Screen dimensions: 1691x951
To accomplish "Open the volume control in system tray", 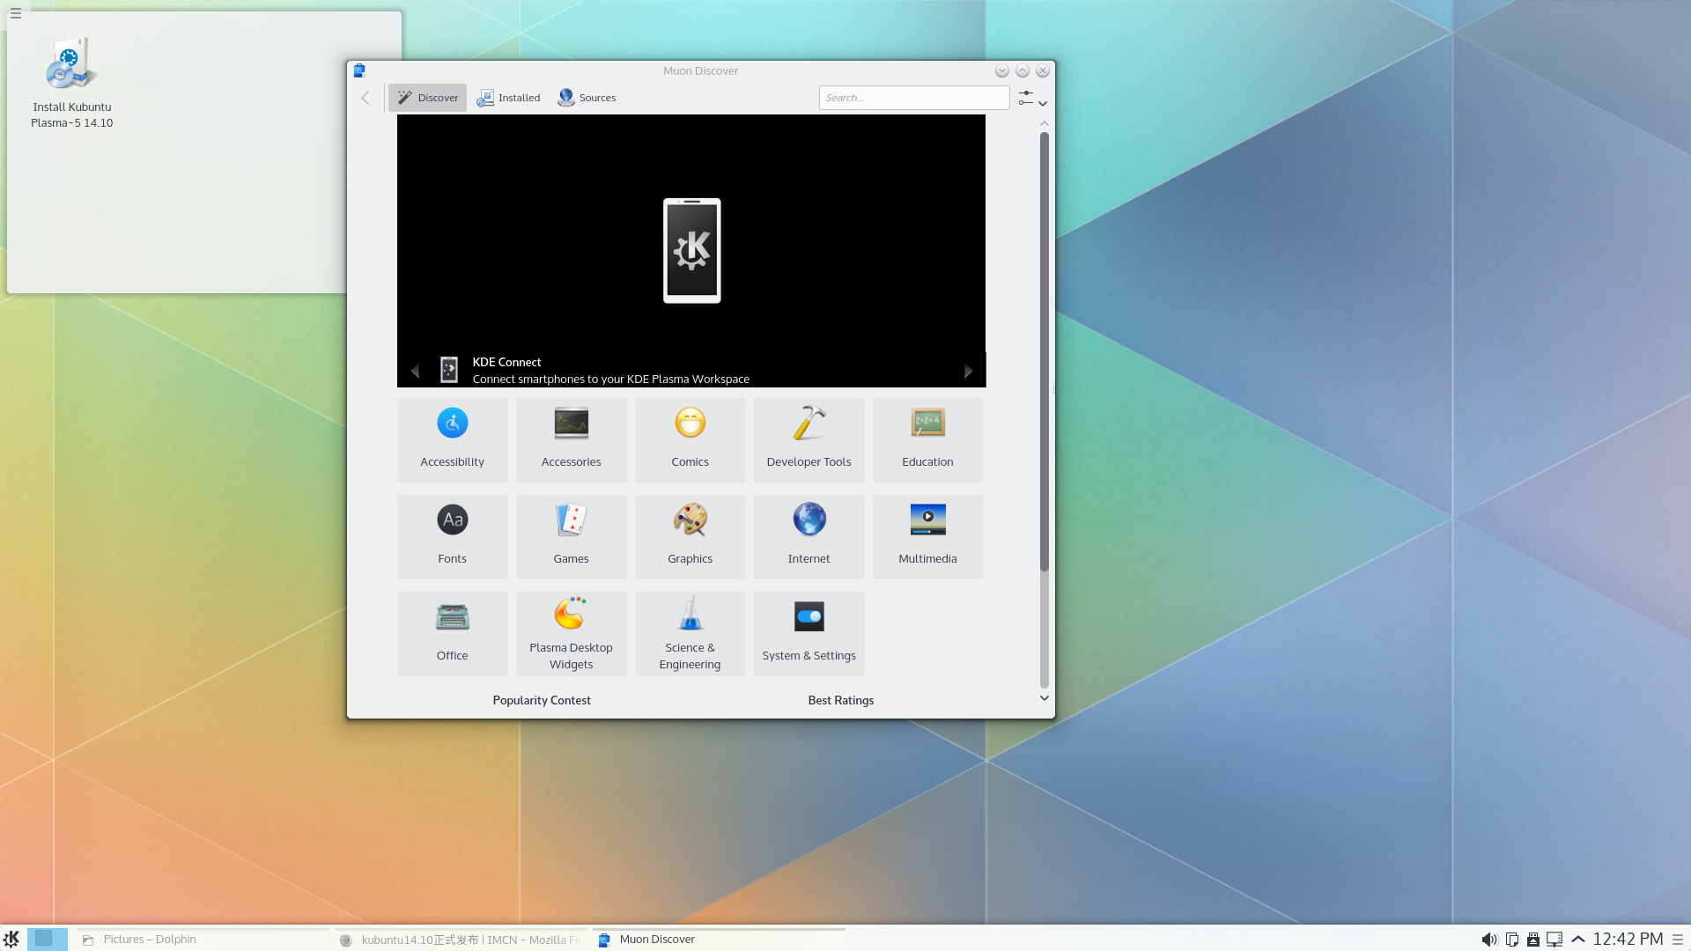I will (x=1488, y=940).
